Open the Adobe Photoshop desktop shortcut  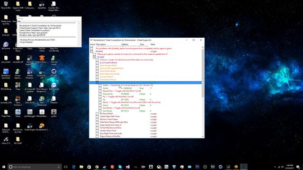point(30,74)
